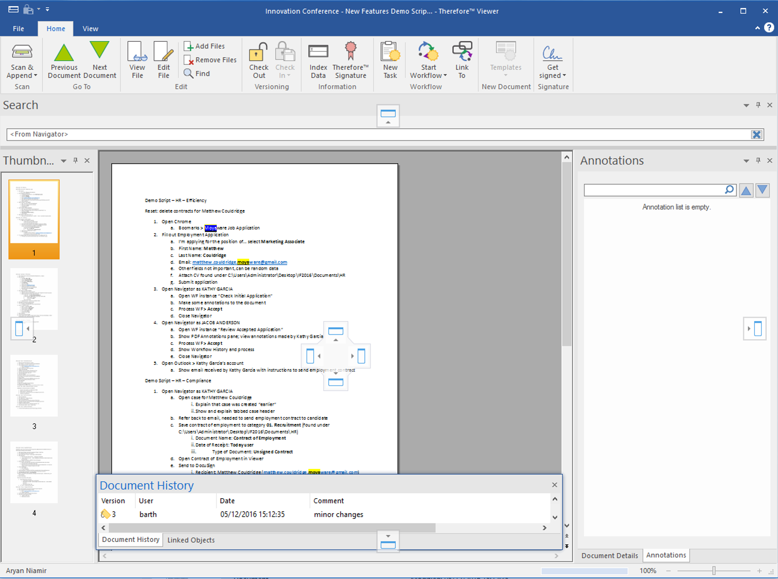Clear the search field with the X icon

756,134
